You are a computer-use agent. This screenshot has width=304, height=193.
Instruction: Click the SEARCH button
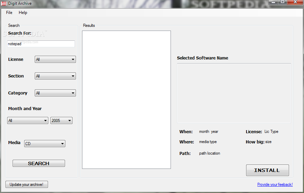(x=39, y=163)
